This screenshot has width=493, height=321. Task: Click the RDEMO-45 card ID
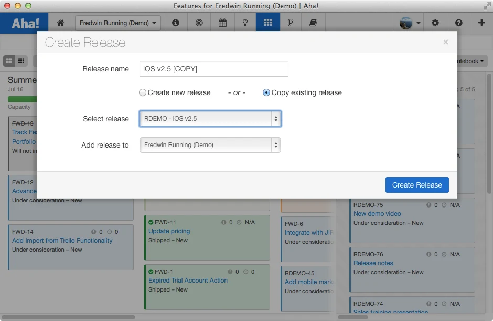point(299,273)
